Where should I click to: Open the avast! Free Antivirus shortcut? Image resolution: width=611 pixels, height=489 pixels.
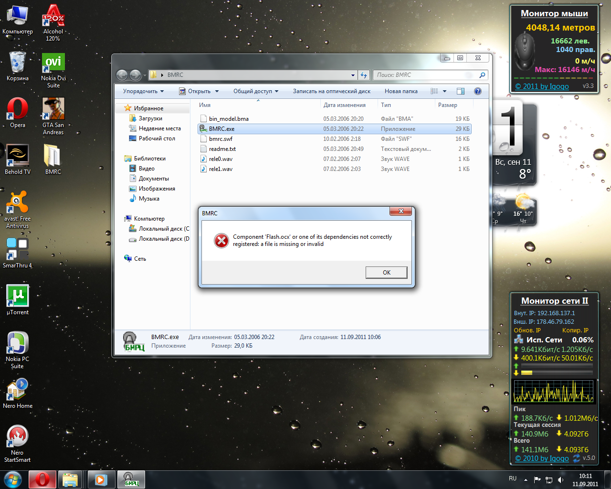(18, 203)
